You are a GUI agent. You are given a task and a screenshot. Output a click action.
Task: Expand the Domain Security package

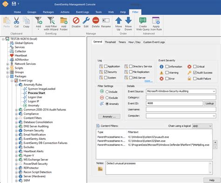16,130
